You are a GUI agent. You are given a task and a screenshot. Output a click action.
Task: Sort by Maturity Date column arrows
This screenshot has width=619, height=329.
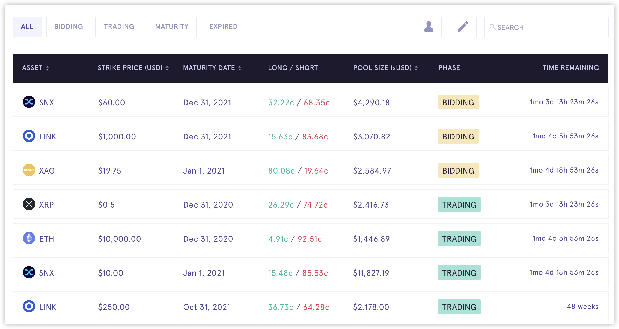(x=240, y=68)
